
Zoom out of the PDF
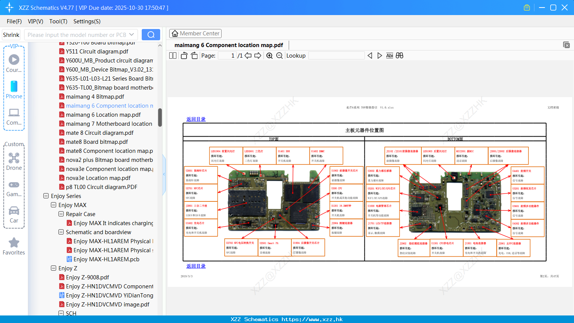pos(279,56)
